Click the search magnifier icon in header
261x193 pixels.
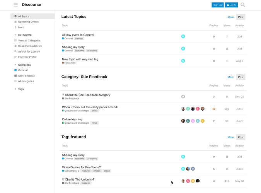tap(243, 5)
